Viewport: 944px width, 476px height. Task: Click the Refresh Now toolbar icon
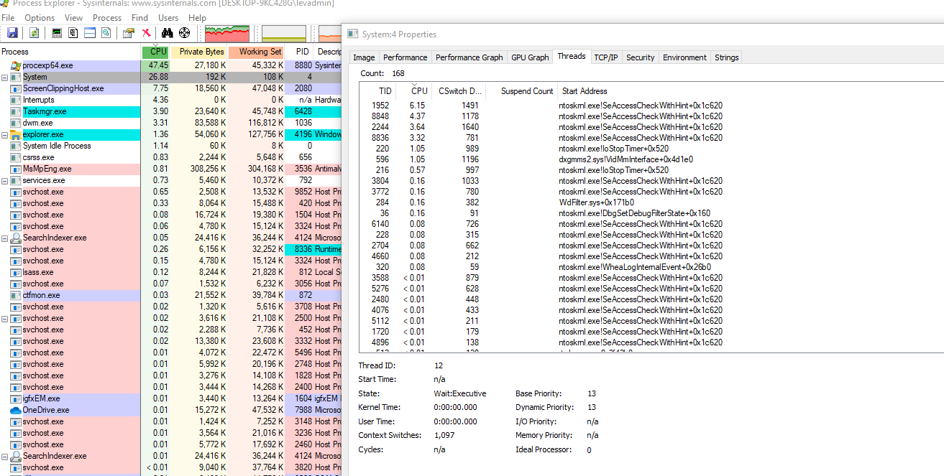[x=34, y=32]
